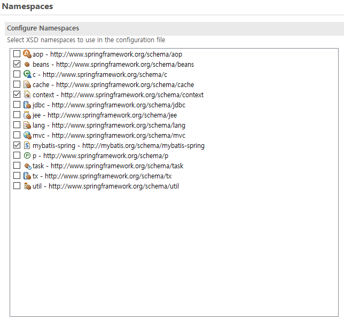344x321 pixels.
Task: Select the 'context - http://www.springframework.org/schema/context' row
Action: [118, 95]
